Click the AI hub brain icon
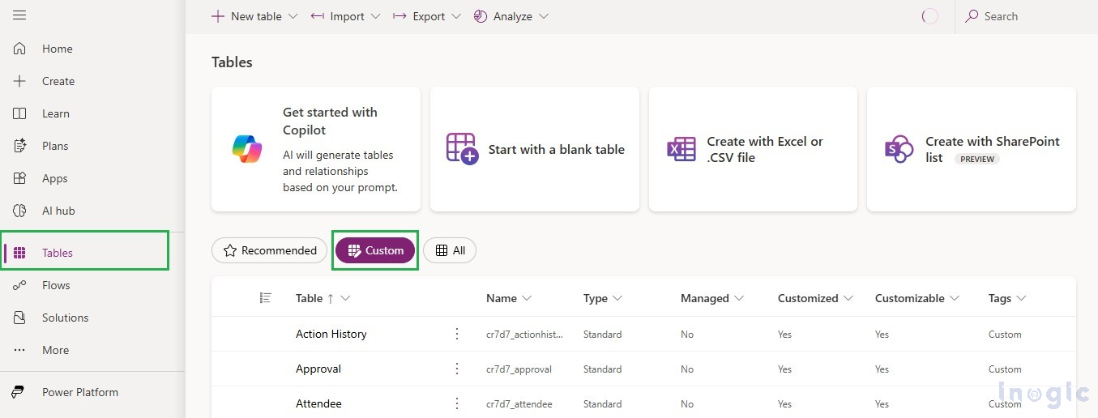 point(20,211)
